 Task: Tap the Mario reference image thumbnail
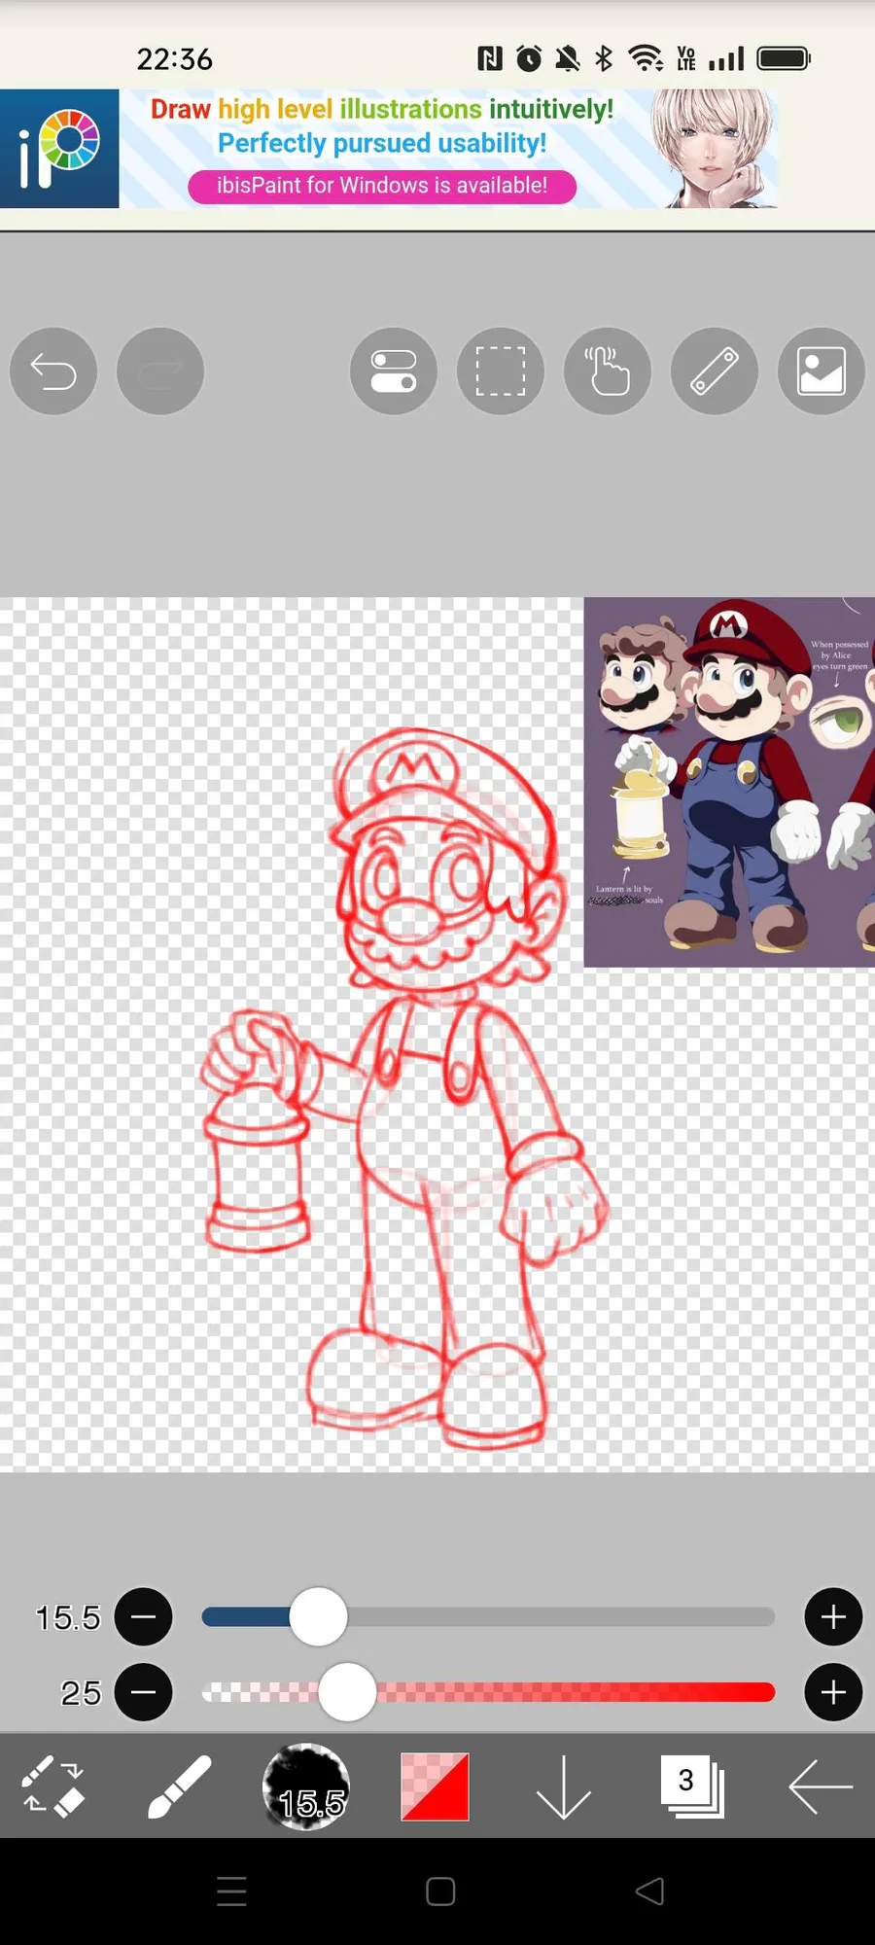pyautogui.click(x=729, y=782)
